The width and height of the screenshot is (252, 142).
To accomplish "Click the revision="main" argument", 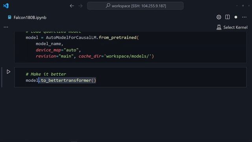I will click(54, 56).
